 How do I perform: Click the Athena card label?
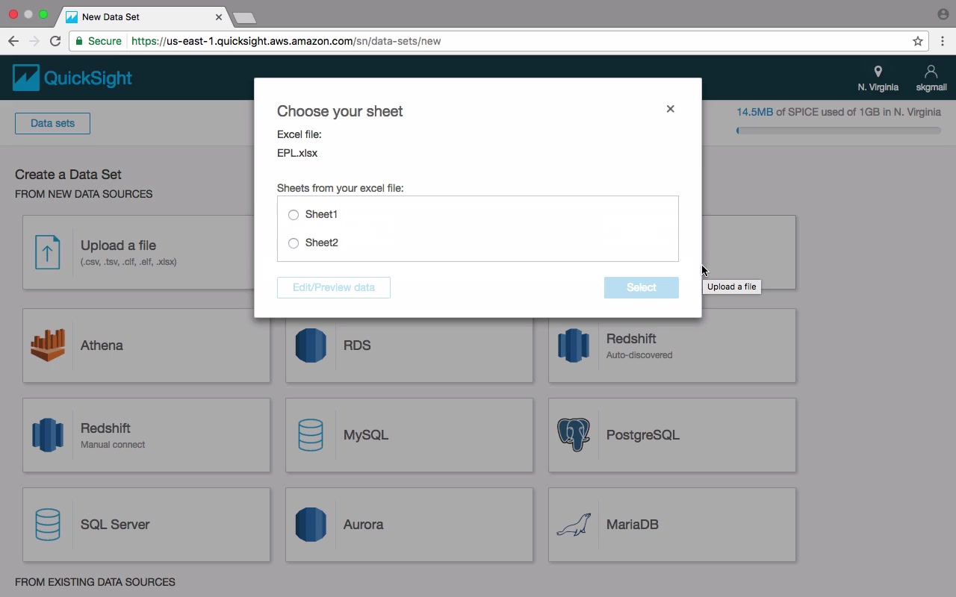[x=102, y=346]
